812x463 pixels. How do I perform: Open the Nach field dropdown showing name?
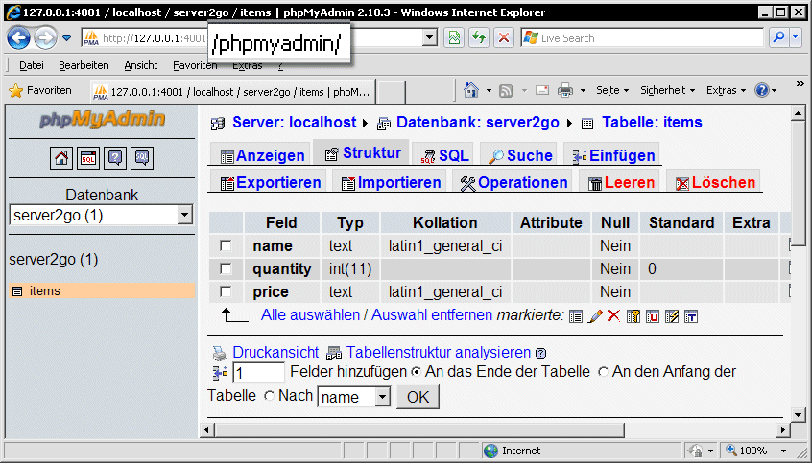(354, 397)
